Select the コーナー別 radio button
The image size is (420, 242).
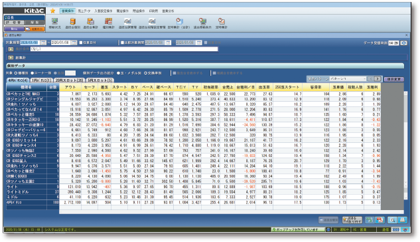[33, 73]
